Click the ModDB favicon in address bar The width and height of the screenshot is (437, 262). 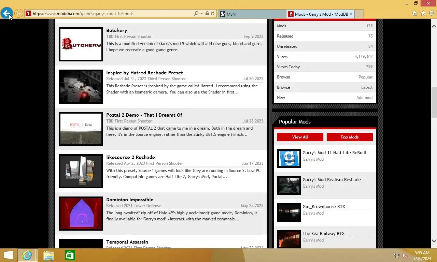click(28, 14)
